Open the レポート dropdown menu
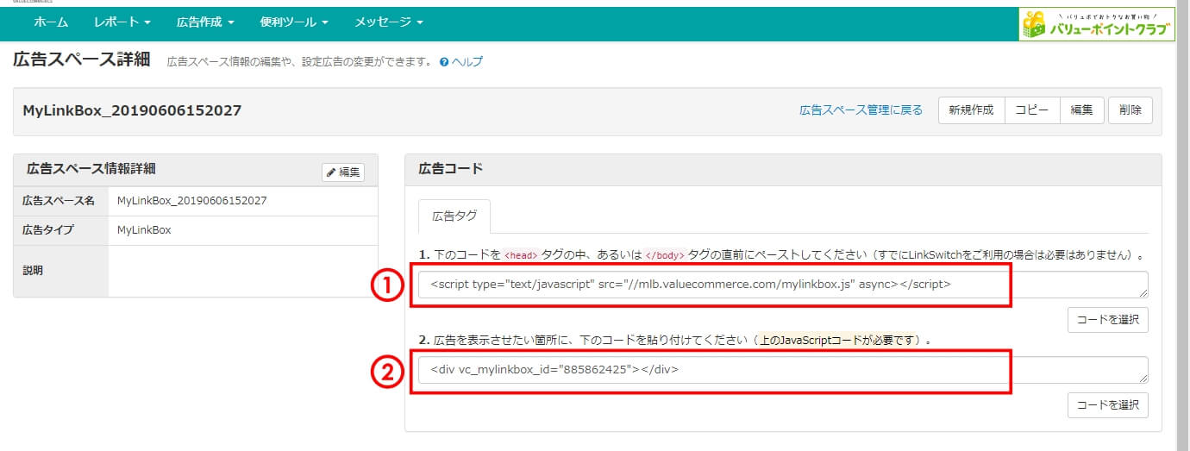Image resolution: width=1190 pixels, height=451 pixels. [x=122, y=22]
